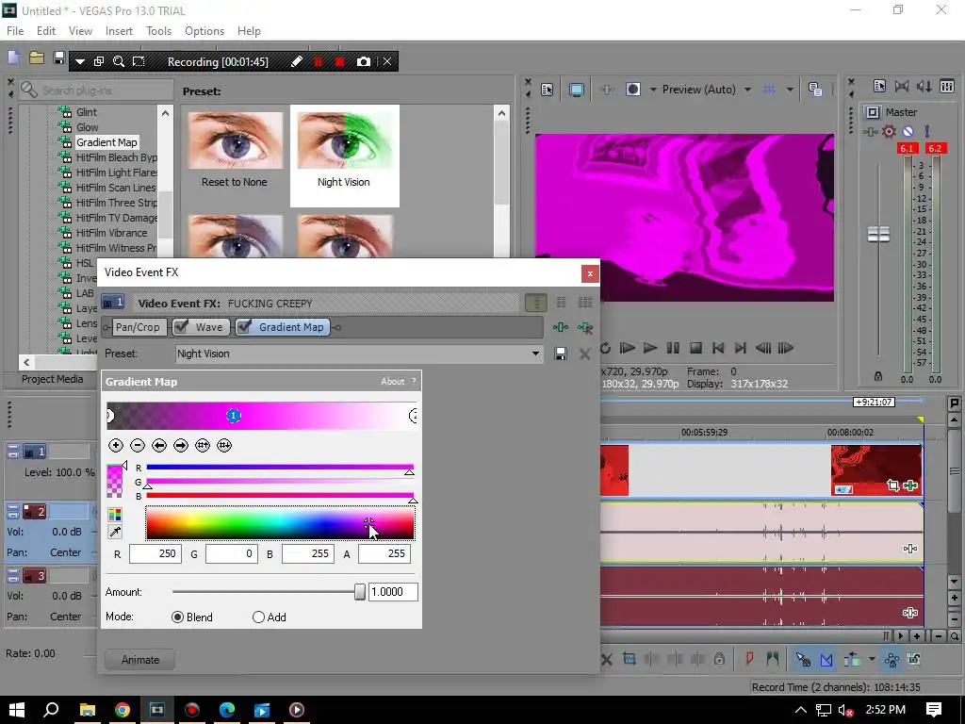Open the Pan/Crop button in FX chain

tap(138, 327)
